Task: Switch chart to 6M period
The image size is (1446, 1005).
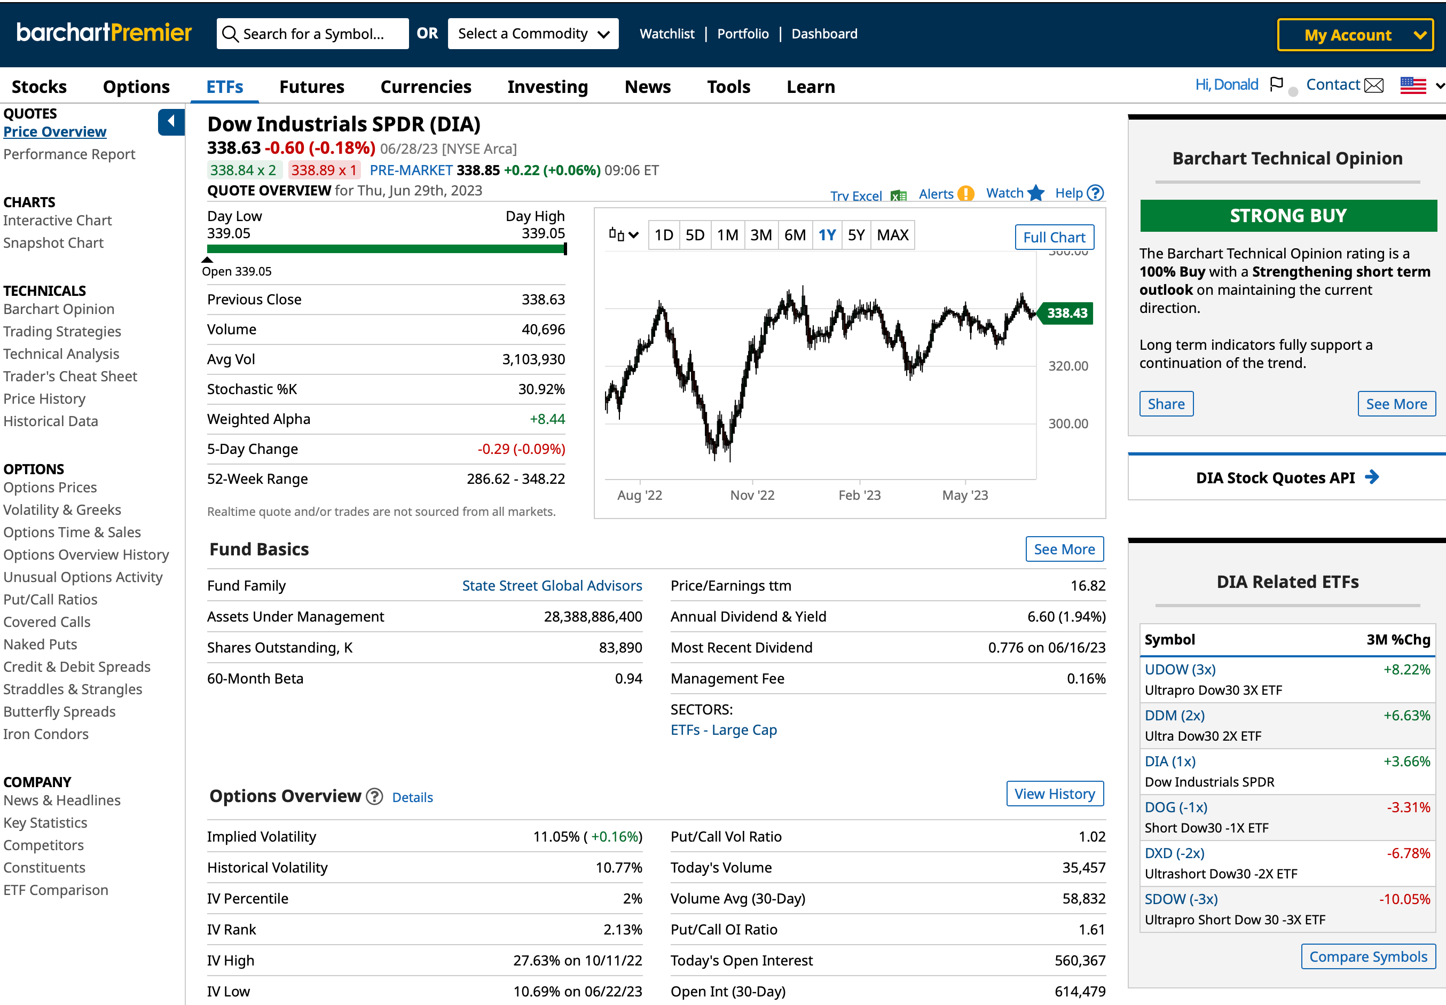Action: click(x=795, y=235)
